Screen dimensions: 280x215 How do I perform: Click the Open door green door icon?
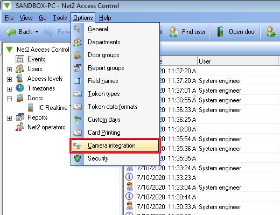220,32
